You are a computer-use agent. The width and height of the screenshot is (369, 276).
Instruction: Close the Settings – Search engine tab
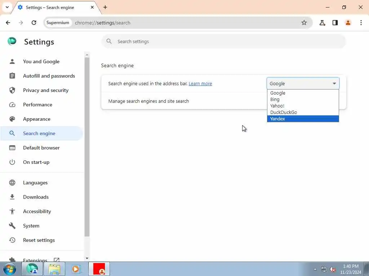click(92, 7)
